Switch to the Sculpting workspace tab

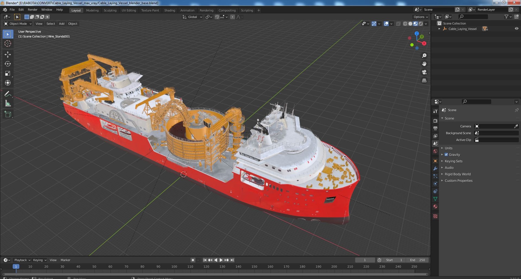110,10
